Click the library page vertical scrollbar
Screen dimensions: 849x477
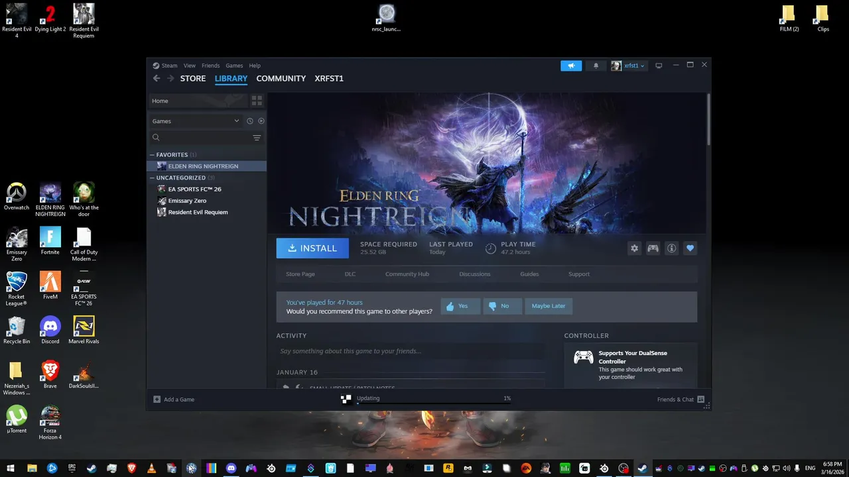point(708,119)
